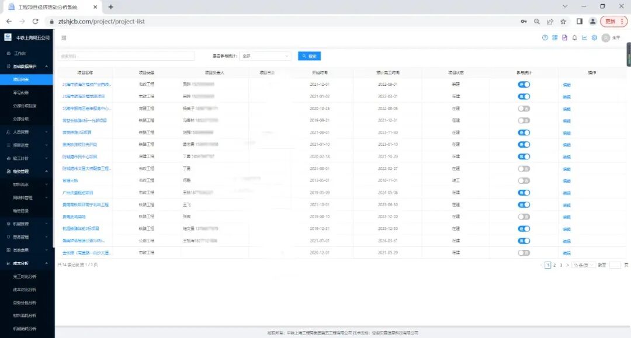
Task: Click the blue search button
Action: [x=310, y=56]
